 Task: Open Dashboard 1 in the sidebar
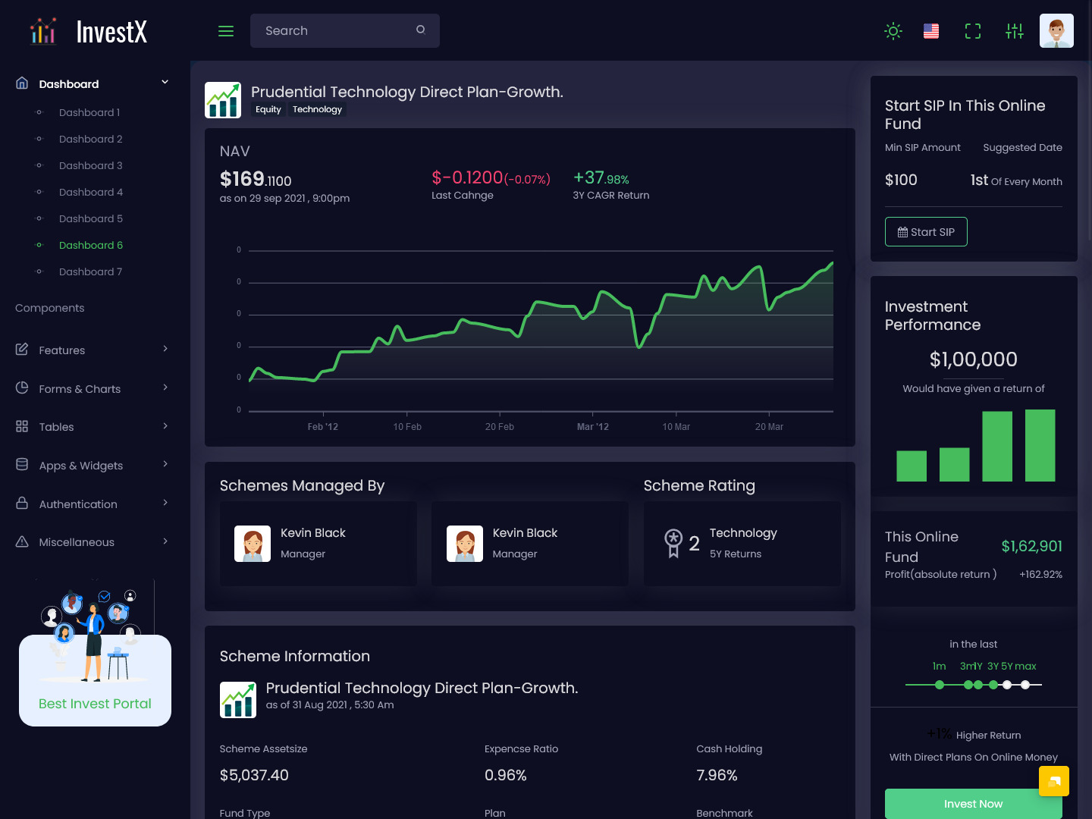pyautogui.click(x=89, y=112)
